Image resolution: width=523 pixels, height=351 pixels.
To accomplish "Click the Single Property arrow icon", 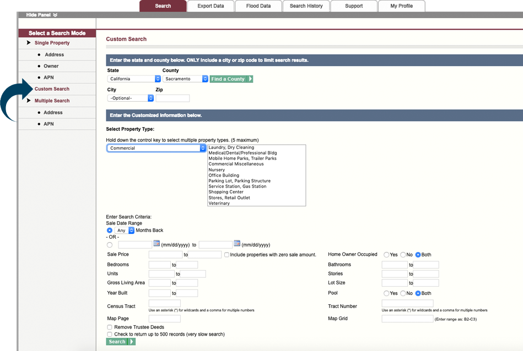I will click(29, 43).
